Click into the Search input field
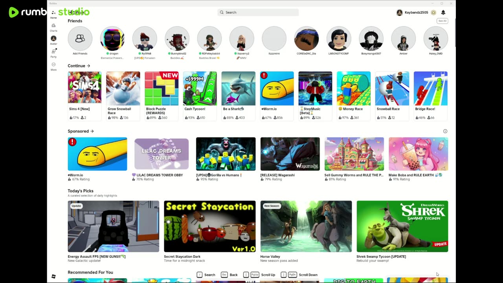The image size is (503, 283). tap(258, 13)
